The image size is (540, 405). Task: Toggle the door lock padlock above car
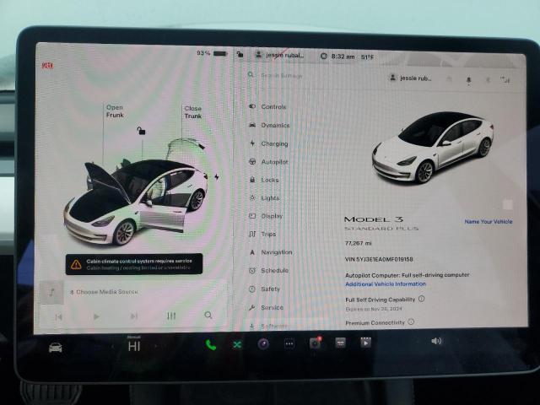click(141, 131)
